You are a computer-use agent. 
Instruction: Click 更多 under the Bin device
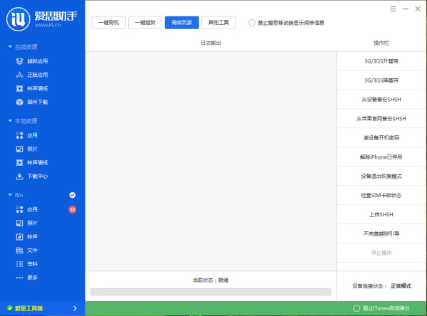click(32, 277)
